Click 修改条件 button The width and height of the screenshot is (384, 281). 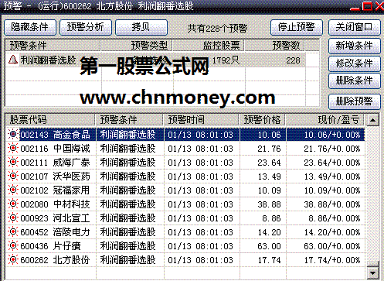coord(355,63)
